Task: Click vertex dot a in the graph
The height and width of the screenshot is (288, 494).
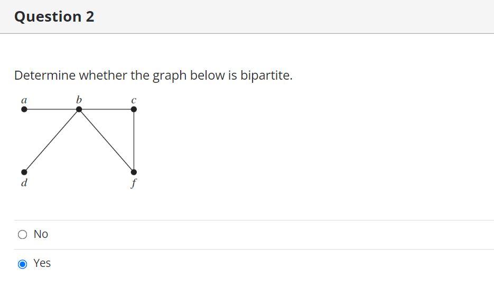Action: tap(24, 109)
